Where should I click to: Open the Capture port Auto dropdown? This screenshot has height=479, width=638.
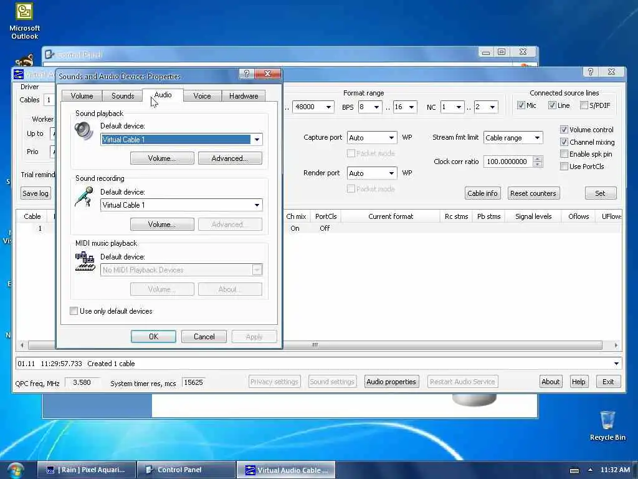(x=391, y=138)
